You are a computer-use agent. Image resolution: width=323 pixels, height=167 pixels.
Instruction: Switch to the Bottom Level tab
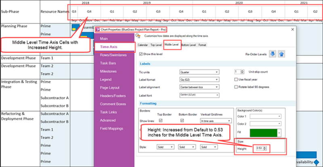coord(189,45)
